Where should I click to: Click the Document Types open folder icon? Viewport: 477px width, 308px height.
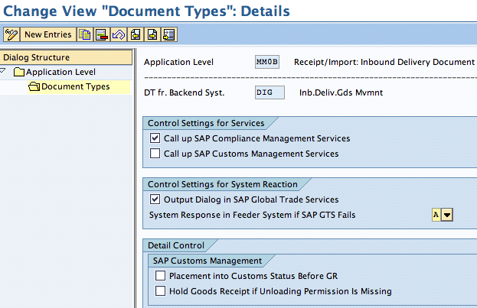34,87
